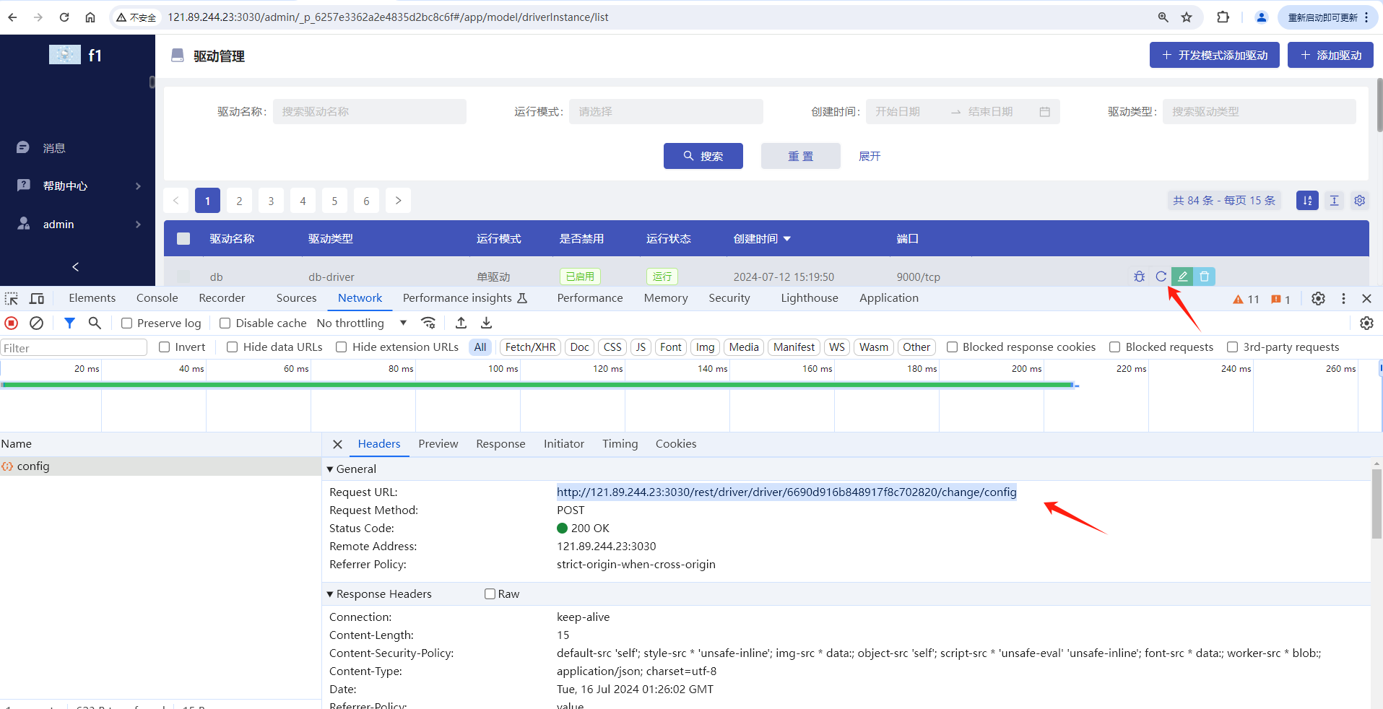Viewport: 1383px width, 709px height.
Task: Click the zoom magnifier icon in address bar
Action: pos(1163,17)
